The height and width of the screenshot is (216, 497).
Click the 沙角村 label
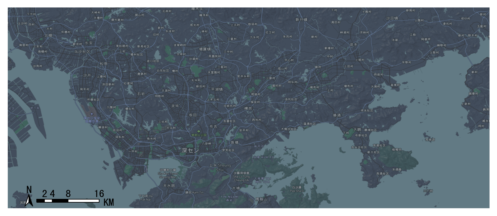(x=37, y=66)
